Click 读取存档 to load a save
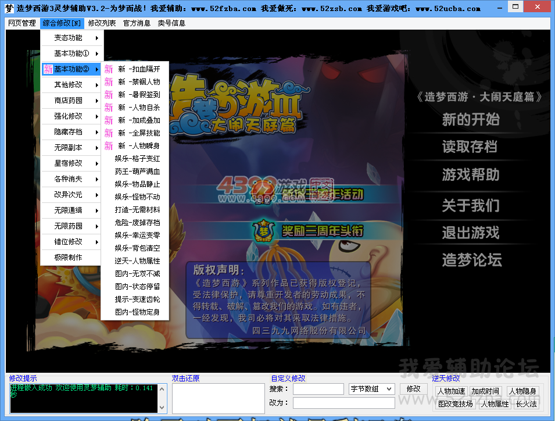Image resolution: width=555 pixels, height=421 pixels. click(x=470, y=147)
